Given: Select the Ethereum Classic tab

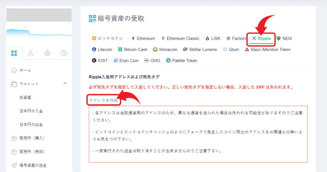Looking at the screenshot, I should (x=180, y=38).
